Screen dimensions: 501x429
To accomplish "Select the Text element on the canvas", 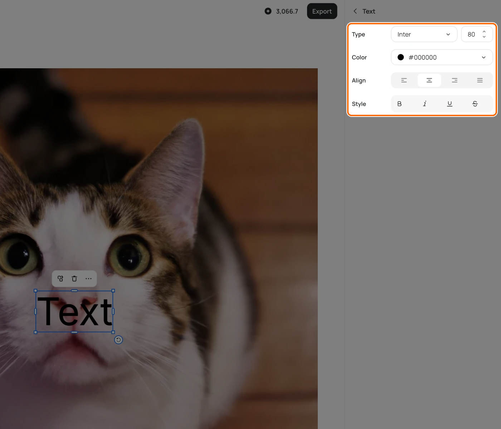I will click(x=74, y=311).
